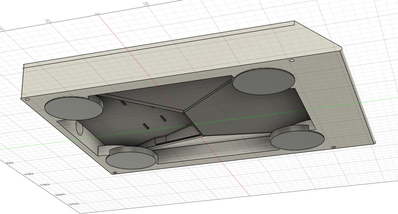Select the inner right sloped panel face

tap(246, 112)
